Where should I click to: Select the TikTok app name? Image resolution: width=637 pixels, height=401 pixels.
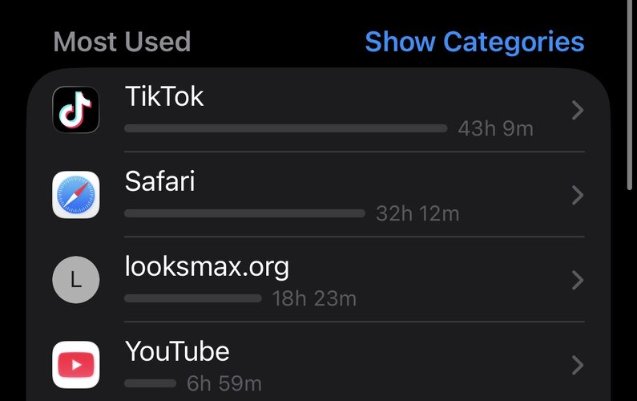coord(164,97)
